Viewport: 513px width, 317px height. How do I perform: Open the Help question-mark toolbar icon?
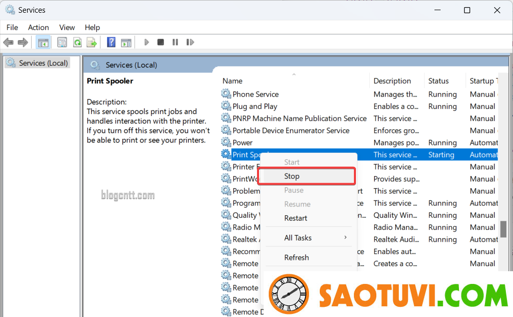point(111,42)
